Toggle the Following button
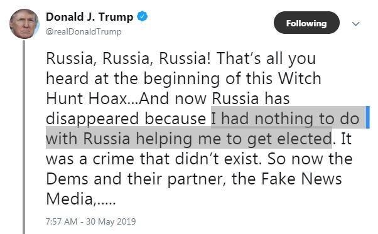 pyautogui.click(x=306, y=23)
